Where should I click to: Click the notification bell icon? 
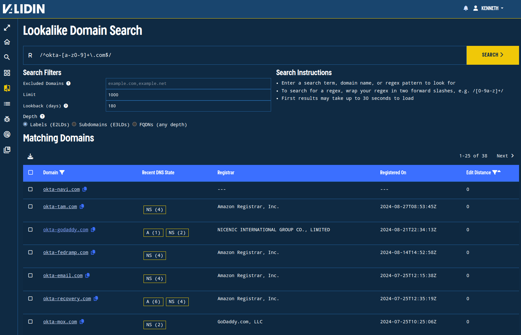466,8
